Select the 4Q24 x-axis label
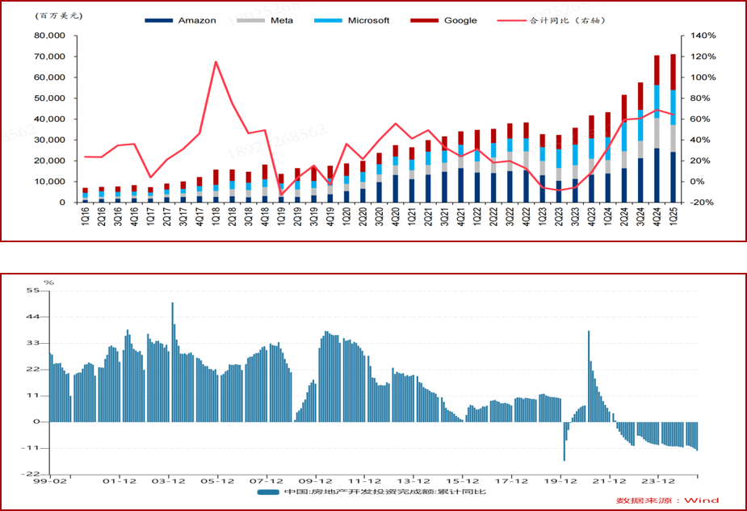This screenshot has height=511, width=747. pos(657,218)
